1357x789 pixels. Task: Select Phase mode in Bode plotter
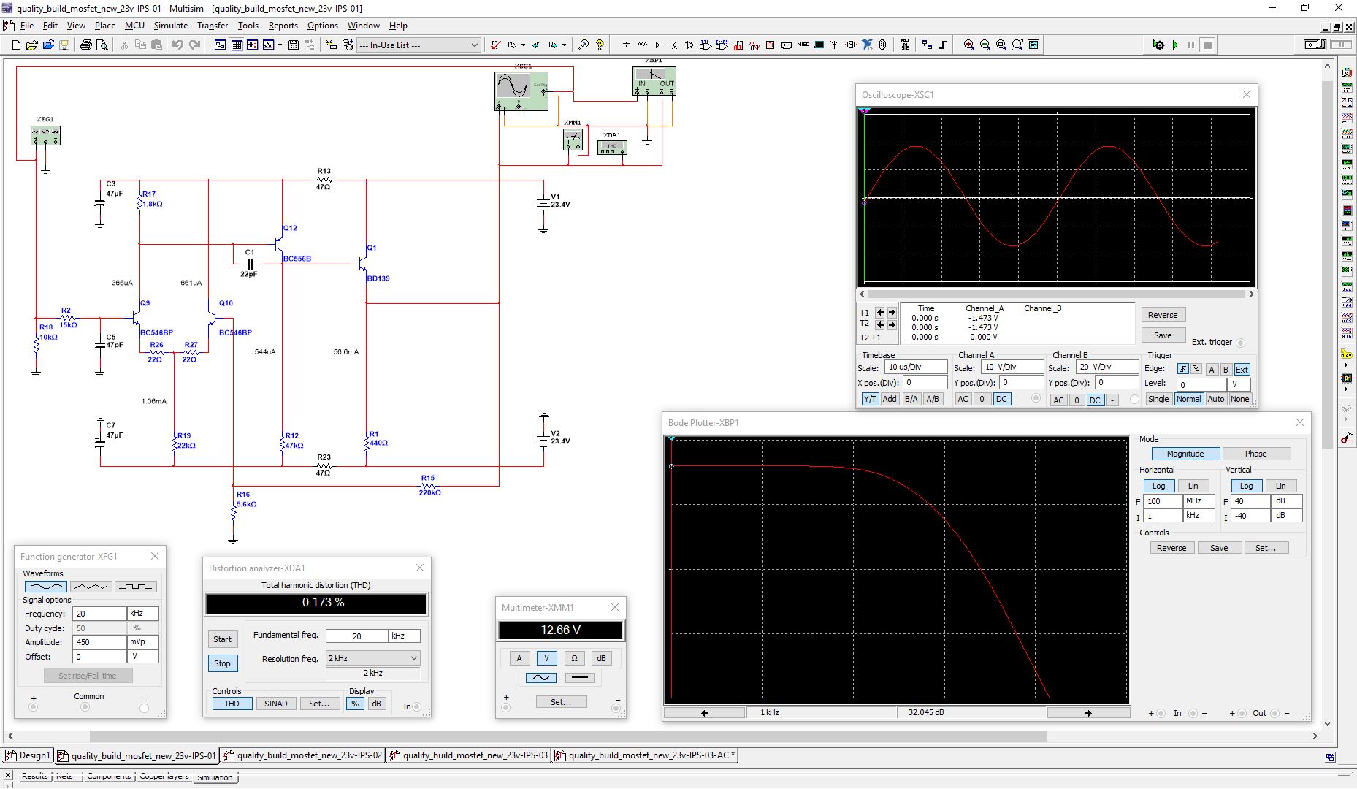coord(1256,454)
